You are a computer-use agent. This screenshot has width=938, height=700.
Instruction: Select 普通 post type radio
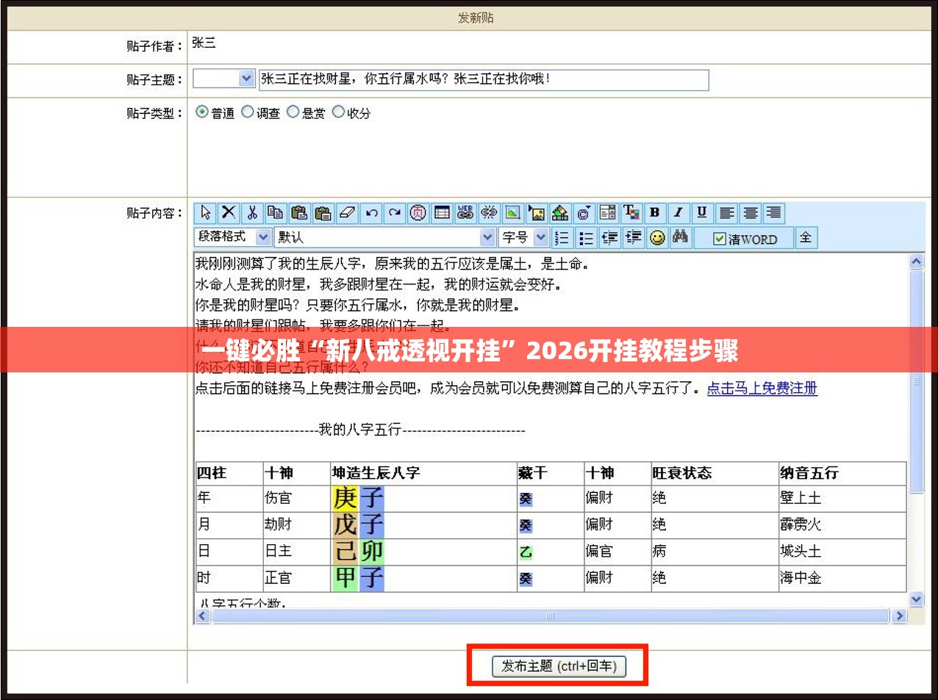202,112
